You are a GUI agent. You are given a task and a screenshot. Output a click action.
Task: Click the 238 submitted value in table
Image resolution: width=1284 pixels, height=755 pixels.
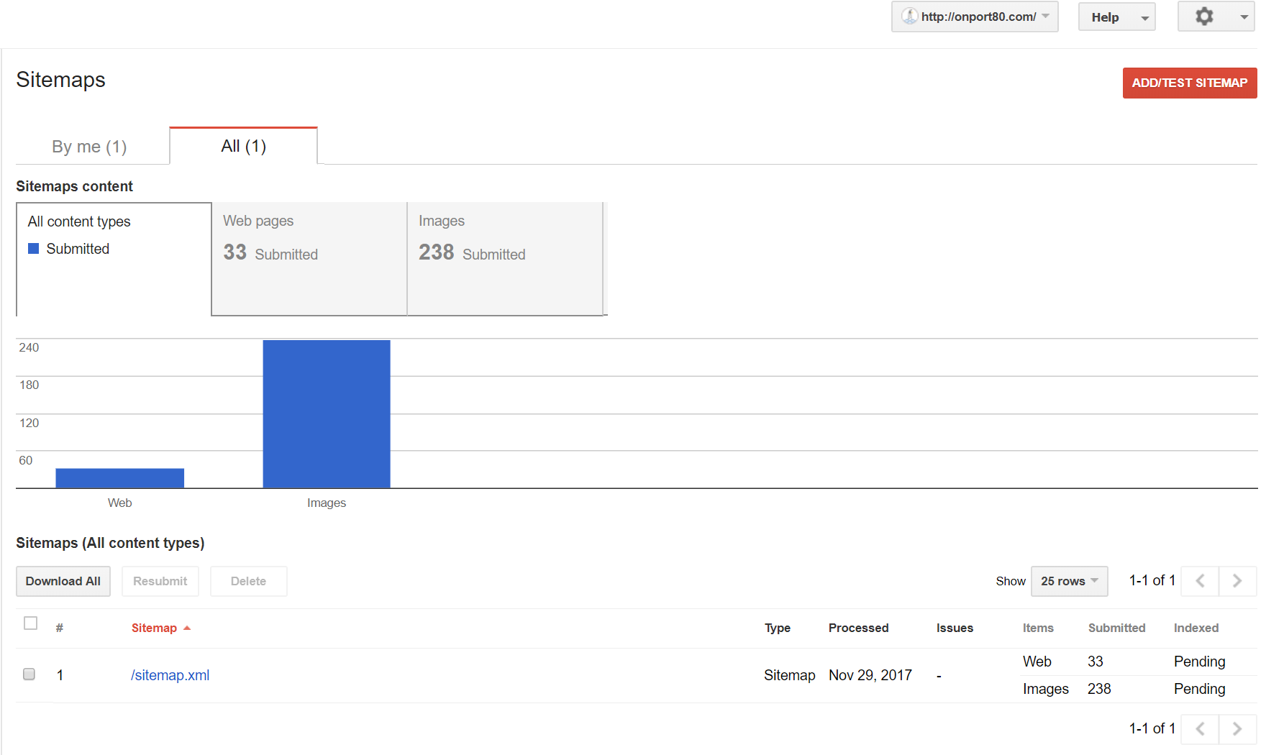point(1099,689)
